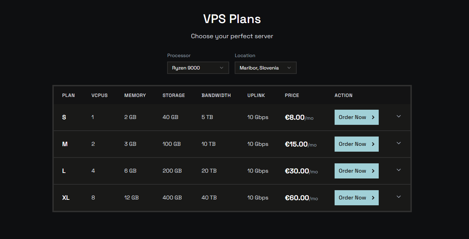Viewport: 469px width, 239px height.
Task: Click the PRICE column header
Action: point(292,95)
